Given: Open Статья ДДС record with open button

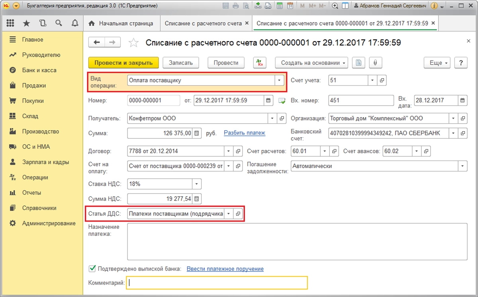Looking at the screenshot, I should click(238, 214).
